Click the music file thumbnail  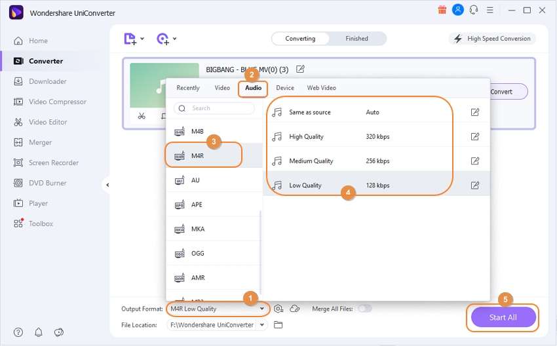pyautogui.click(x=164, y=85)
